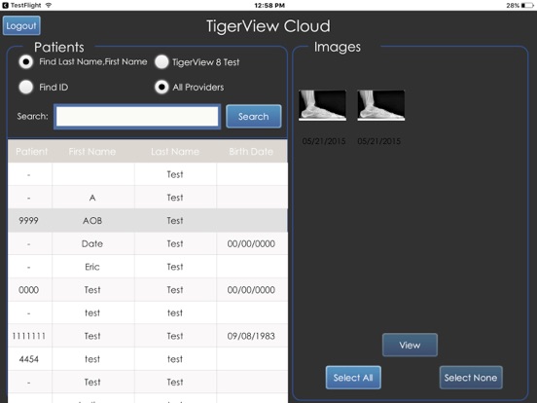Select patient ID 0000 cell

tap(29, 290)
